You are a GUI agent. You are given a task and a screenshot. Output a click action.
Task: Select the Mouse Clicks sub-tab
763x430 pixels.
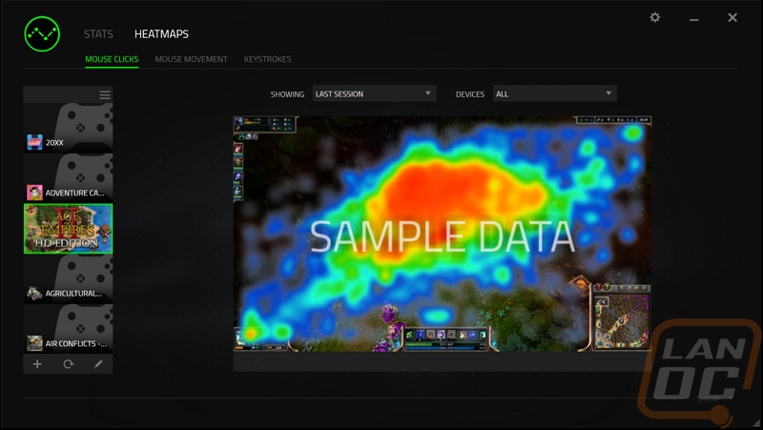tap(112, 59)
